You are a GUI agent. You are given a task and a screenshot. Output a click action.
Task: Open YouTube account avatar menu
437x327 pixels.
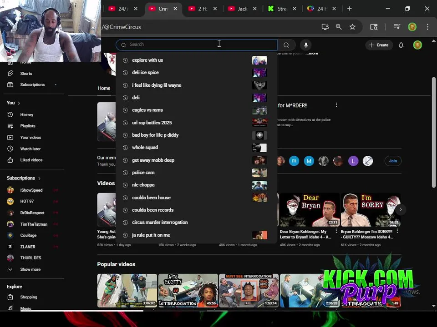tap(417, 45)
